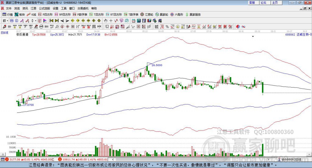Expand candlestick style dropdown arrow
The width and height of the screenshot is (312, 168).
(x=35, y=21)
